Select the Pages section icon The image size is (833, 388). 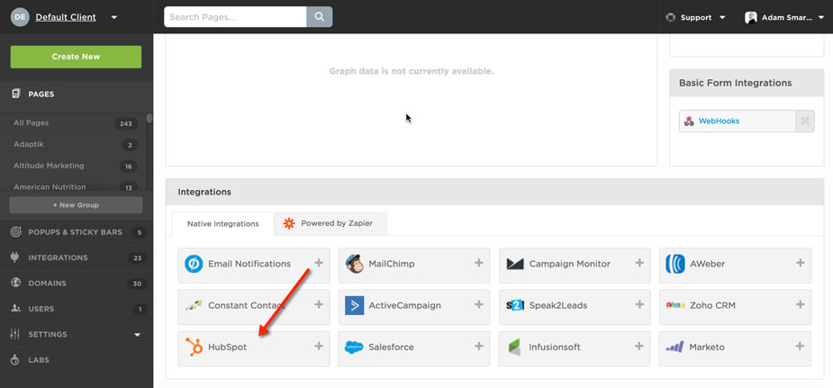pyautogui.click(x=16, y=94)
